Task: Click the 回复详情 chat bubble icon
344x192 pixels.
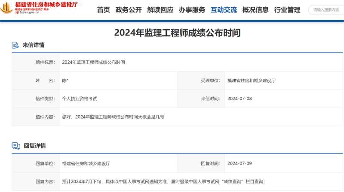Action: (16, 146)
